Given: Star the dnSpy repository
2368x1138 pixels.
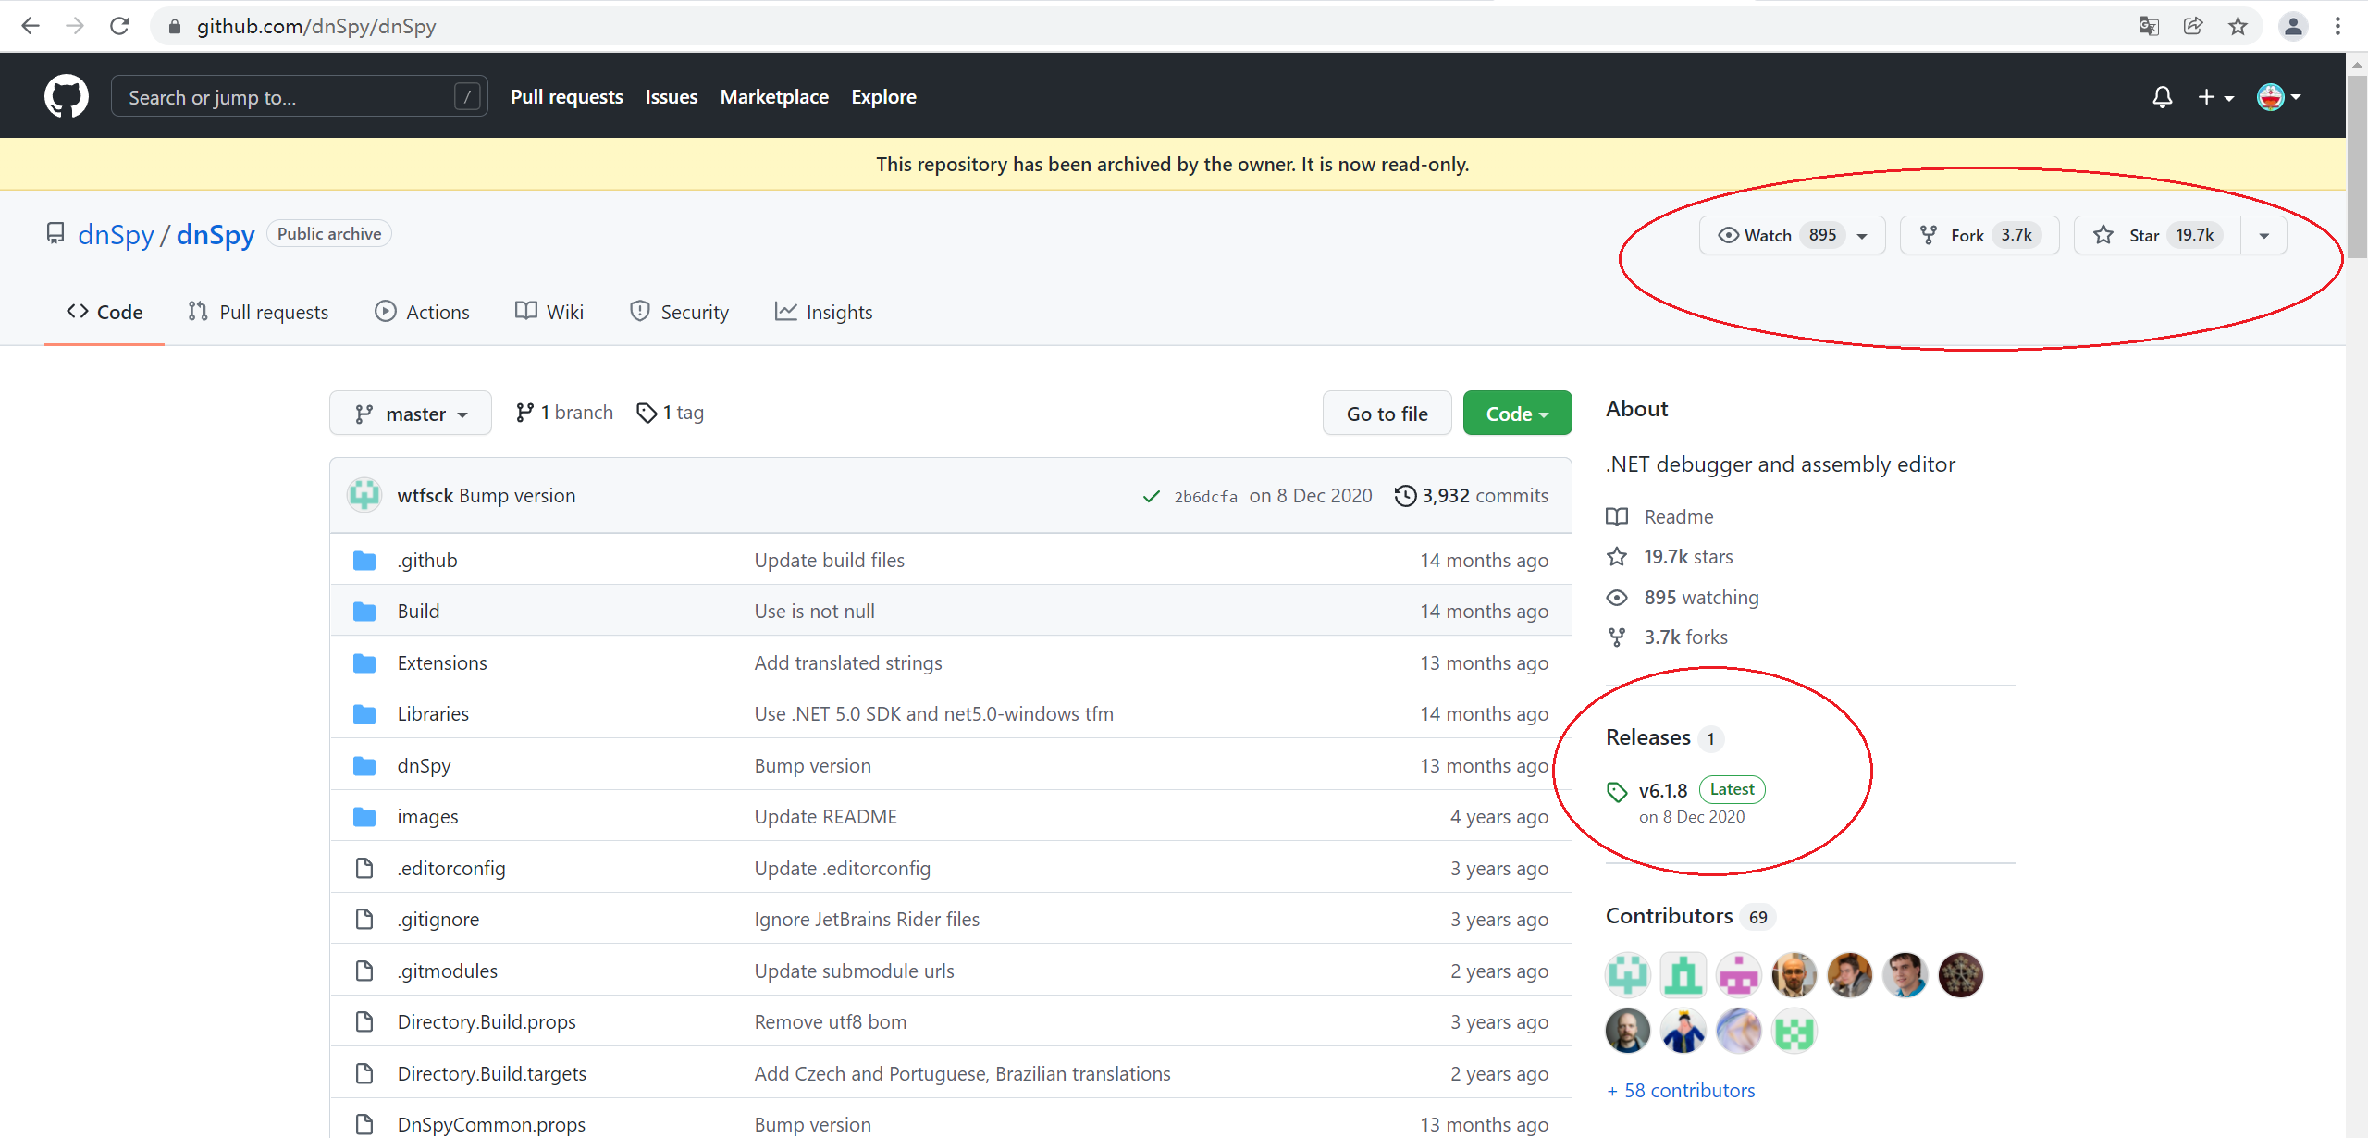Looking at the screenshot, I should point(2157,235).
